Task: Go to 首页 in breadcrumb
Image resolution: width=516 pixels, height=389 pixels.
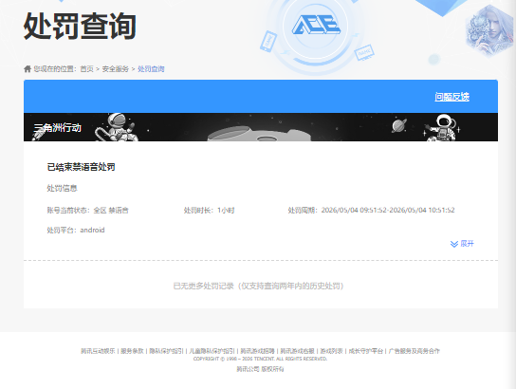Action: pos(87,68)
